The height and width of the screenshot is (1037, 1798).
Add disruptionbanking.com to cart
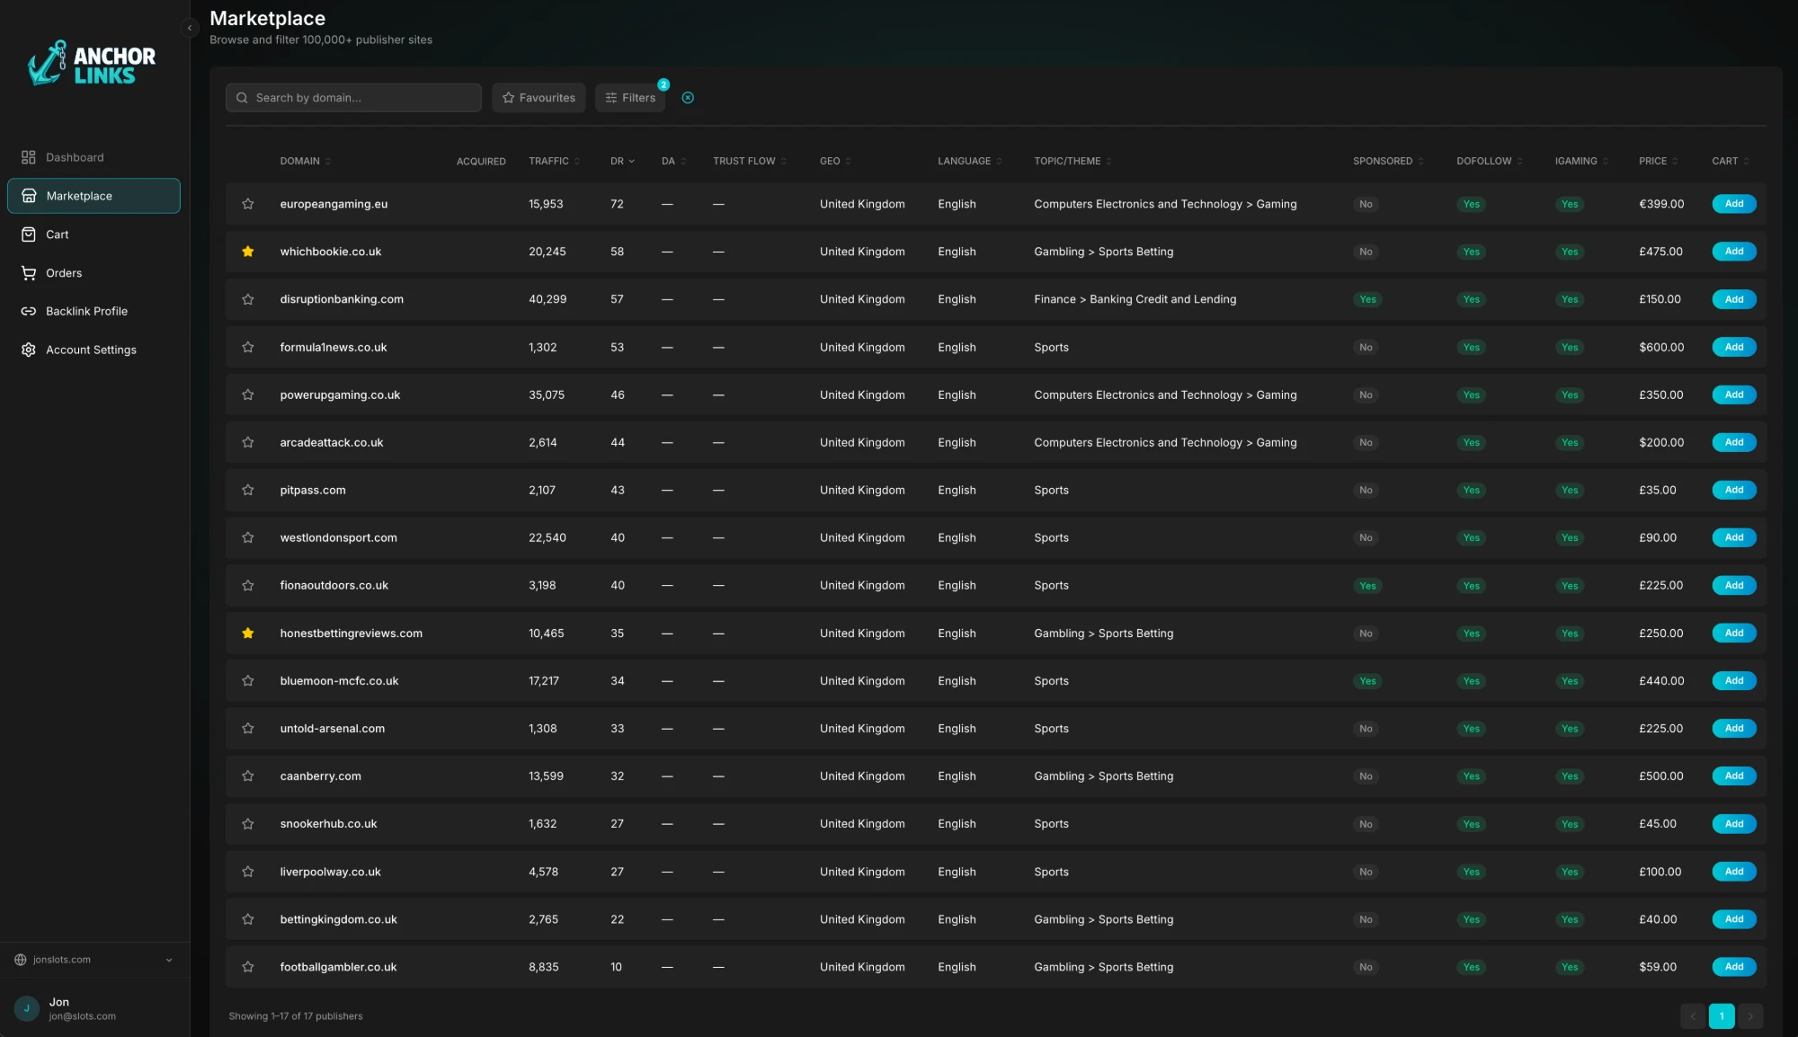click(1733, 299)
